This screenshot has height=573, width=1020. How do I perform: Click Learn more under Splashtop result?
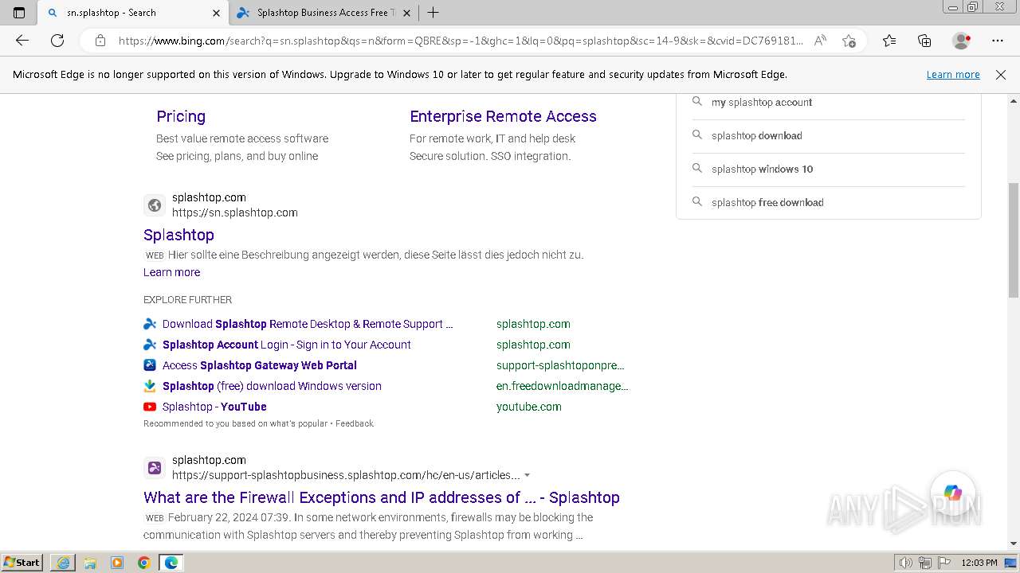[x=171, y=272]
